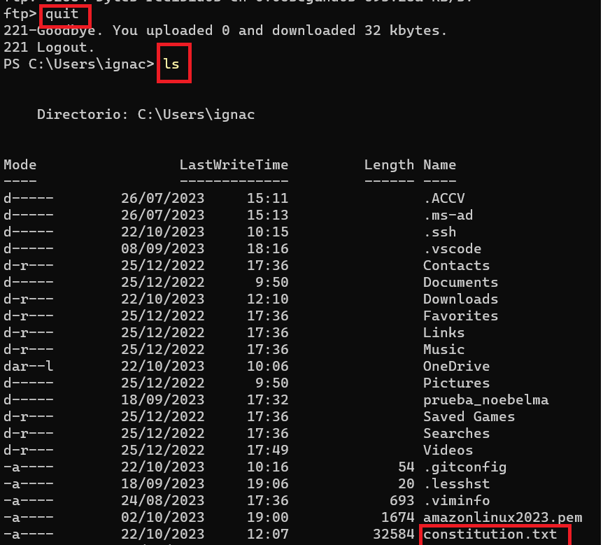
Task: Click the Length column header
Action: pyautogui.click(x=389, y=165)
